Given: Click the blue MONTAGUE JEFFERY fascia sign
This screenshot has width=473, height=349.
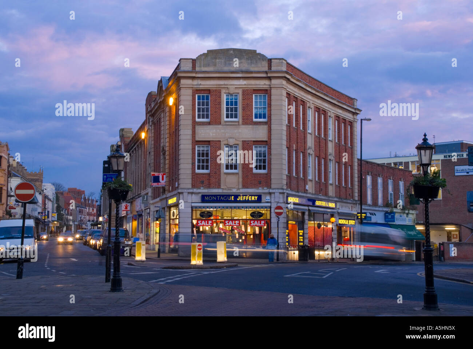Looking at the screenshot, I should 231,198.
